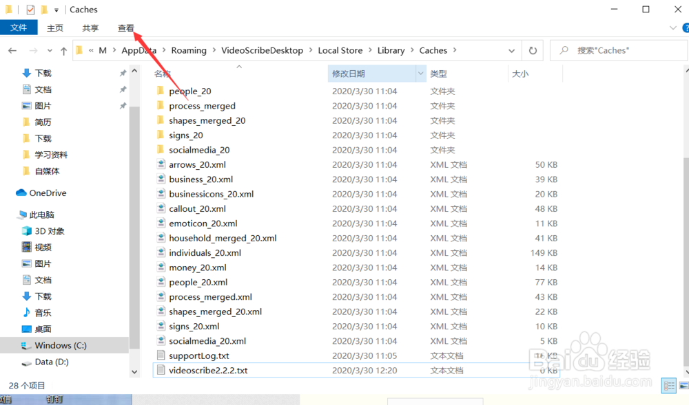Viewport: 689px width, 405px height.
Task: Select Local Store in the address path
Action: [340, 50]
